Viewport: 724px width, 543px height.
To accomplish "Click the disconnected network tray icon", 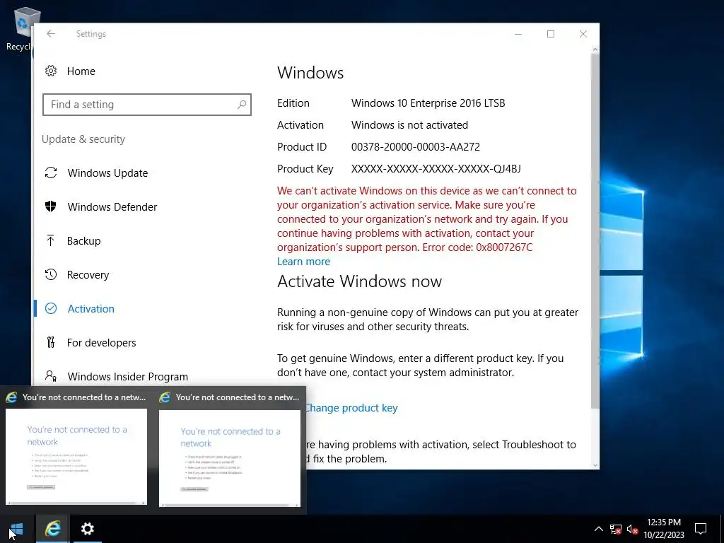I will (616, 529).
